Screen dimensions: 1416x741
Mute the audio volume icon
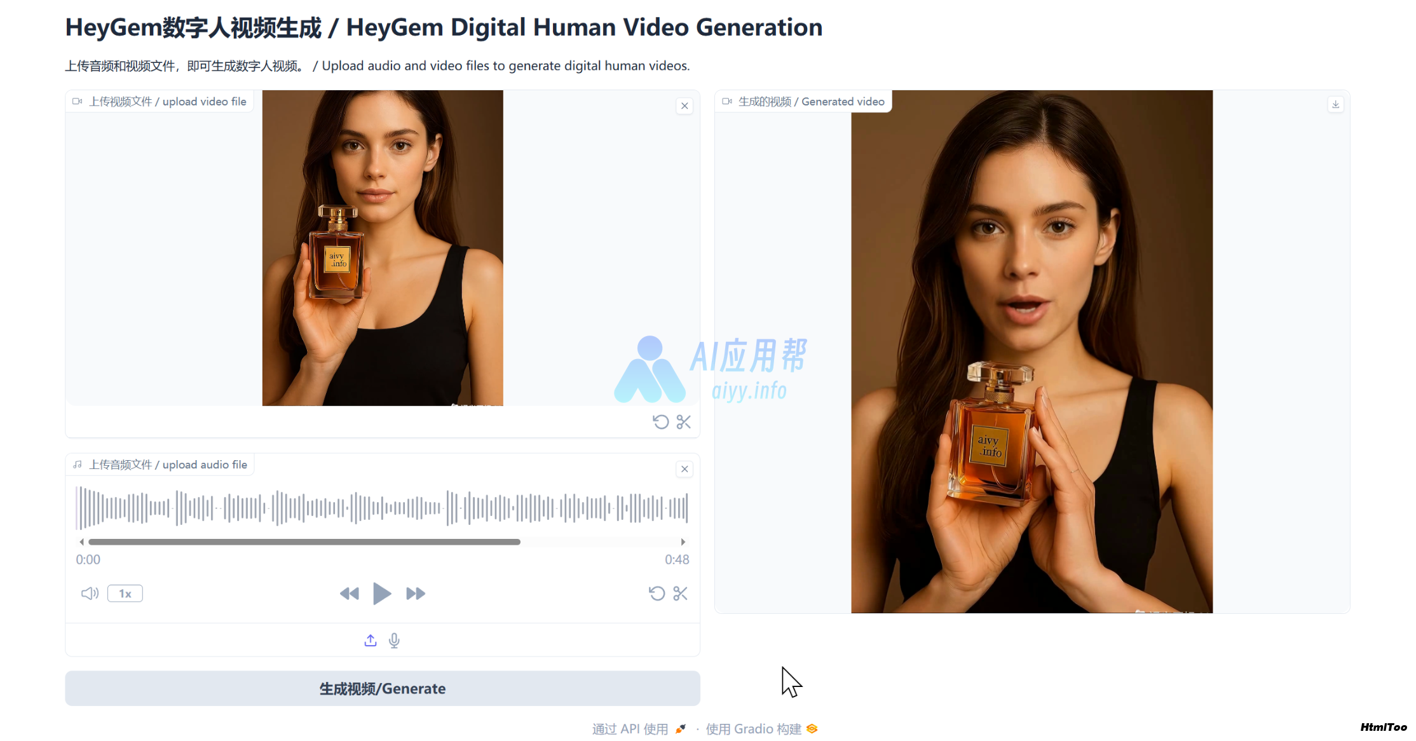pyautogui.click(x=90, y=594)
